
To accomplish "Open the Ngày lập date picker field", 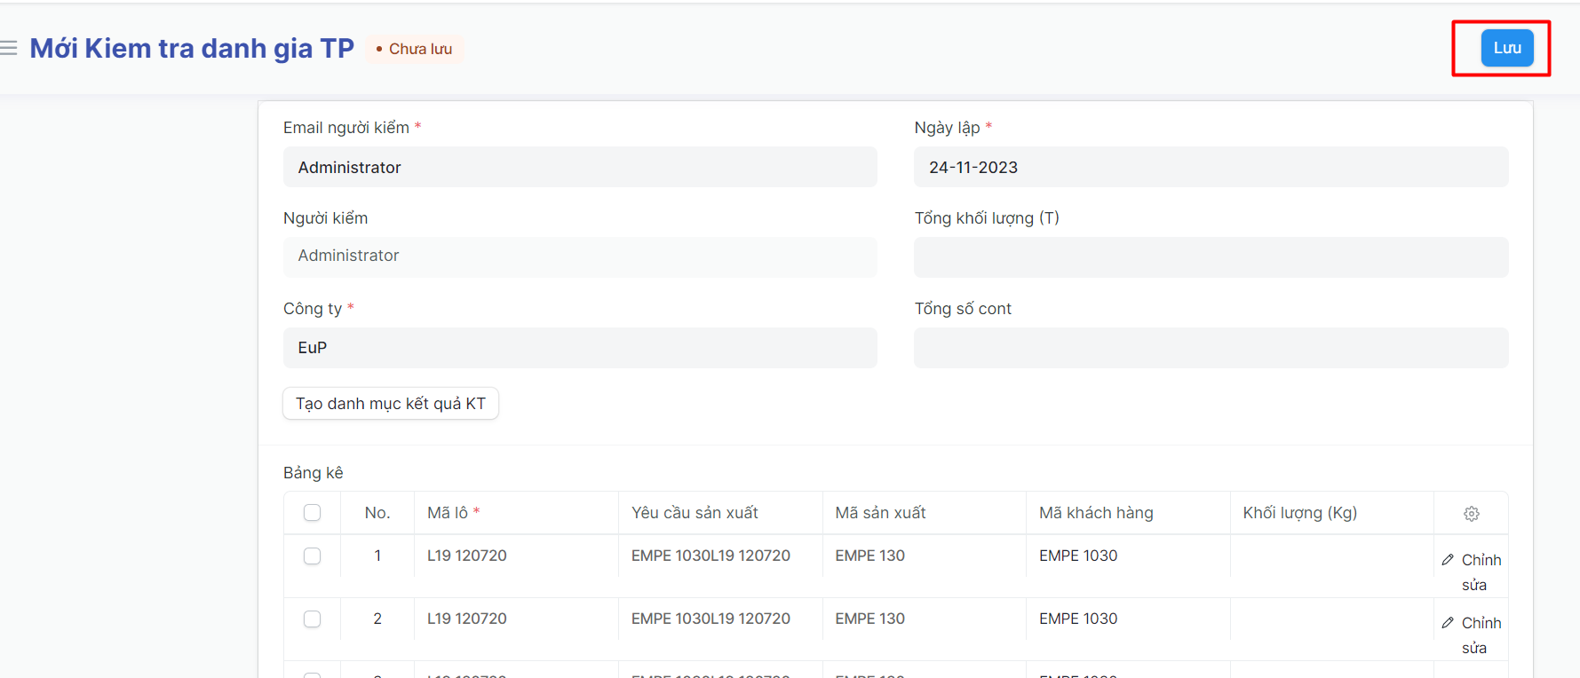I will tap(1210, 168).
